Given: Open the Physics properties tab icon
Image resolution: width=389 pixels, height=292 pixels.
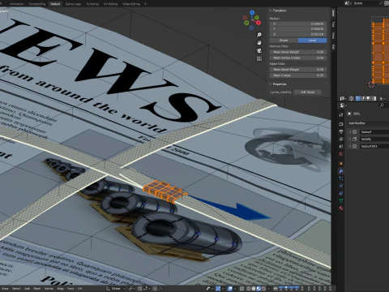Looking at the screenshot, I should (341, 186).
